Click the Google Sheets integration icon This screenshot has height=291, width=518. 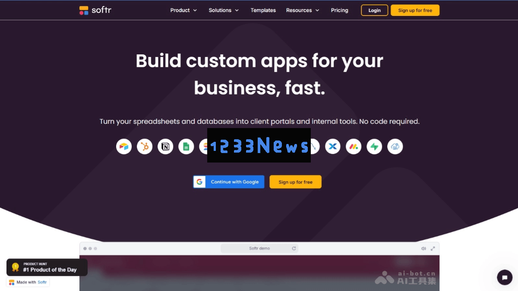(x=186, y=147)
